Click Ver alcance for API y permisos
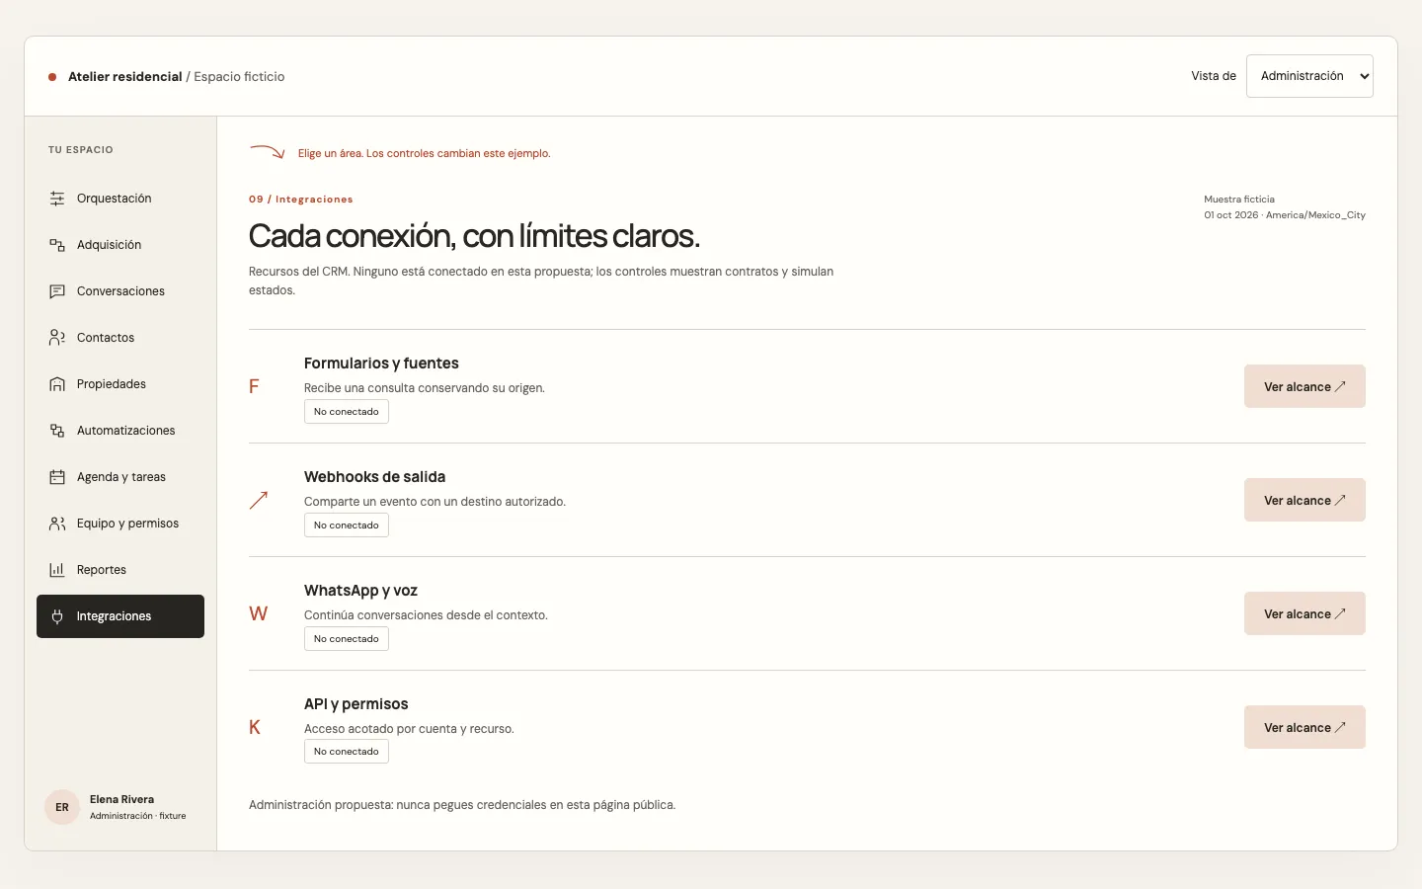This screenshot has height=889, width=1422. click(x=1304, y=727)
